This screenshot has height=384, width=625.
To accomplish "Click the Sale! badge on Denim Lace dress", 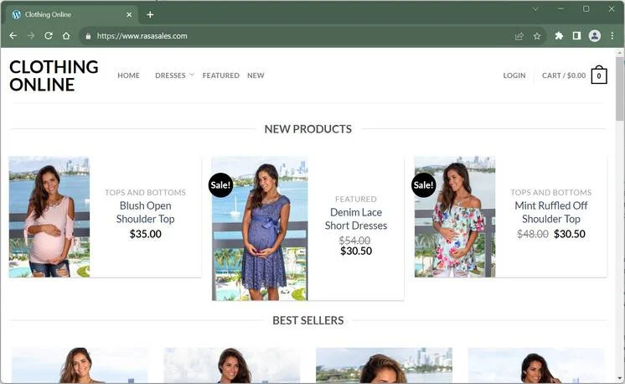I will (221, 185).
